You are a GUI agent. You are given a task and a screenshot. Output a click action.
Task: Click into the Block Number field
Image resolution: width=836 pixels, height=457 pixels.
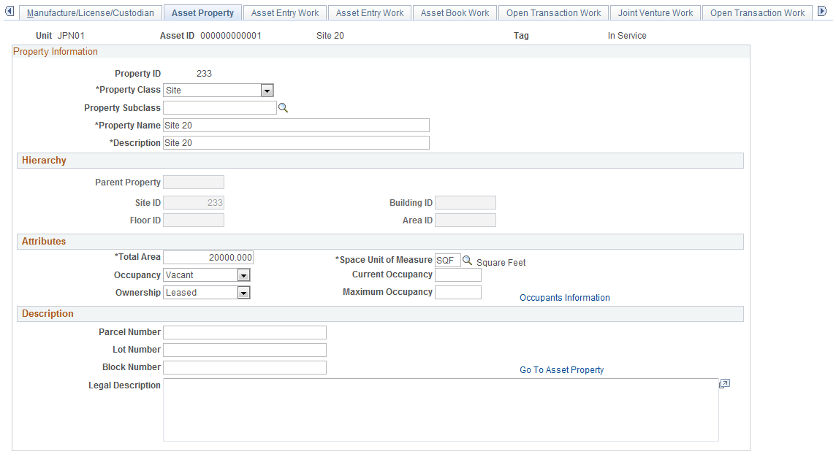coord(245,367)
